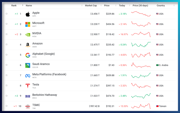Star Berkshire Hathaway as a favorite
This screenshot has width=180, height=113.
(x=6, y=96)
